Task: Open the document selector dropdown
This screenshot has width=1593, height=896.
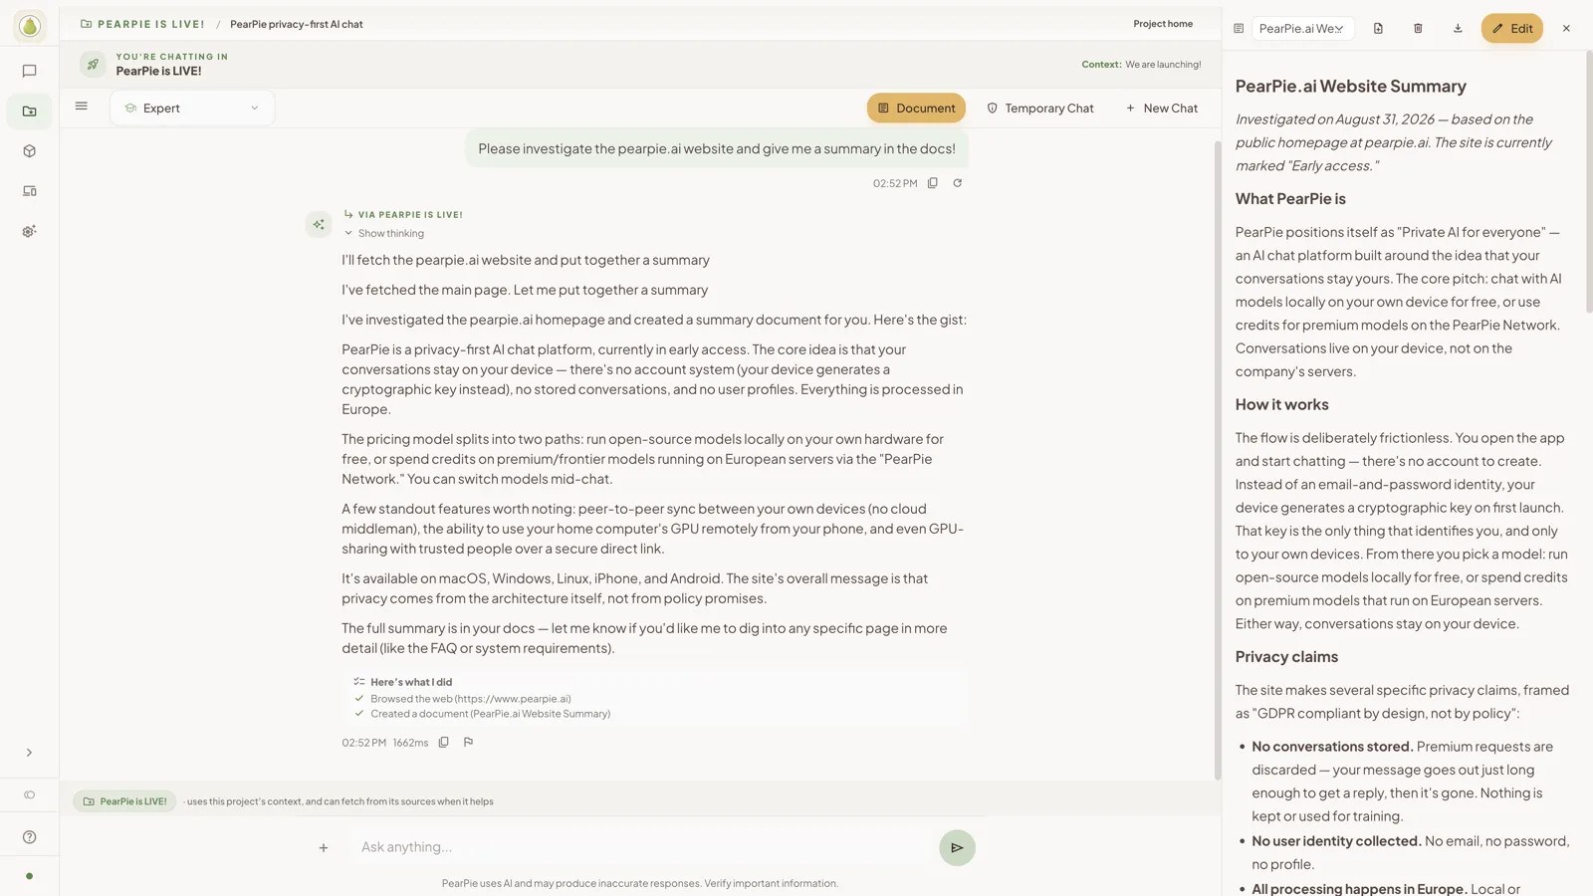Action: point(1302,28)
